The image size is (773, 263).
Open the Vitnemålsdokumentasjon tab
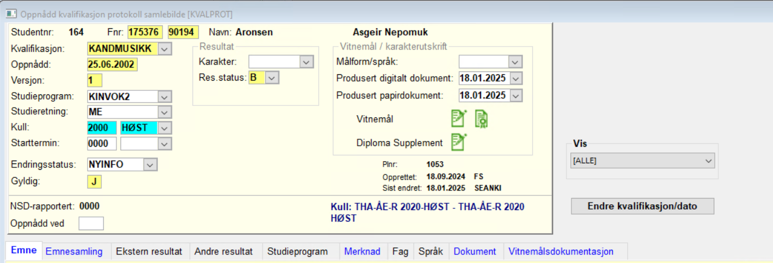(565, 251)
